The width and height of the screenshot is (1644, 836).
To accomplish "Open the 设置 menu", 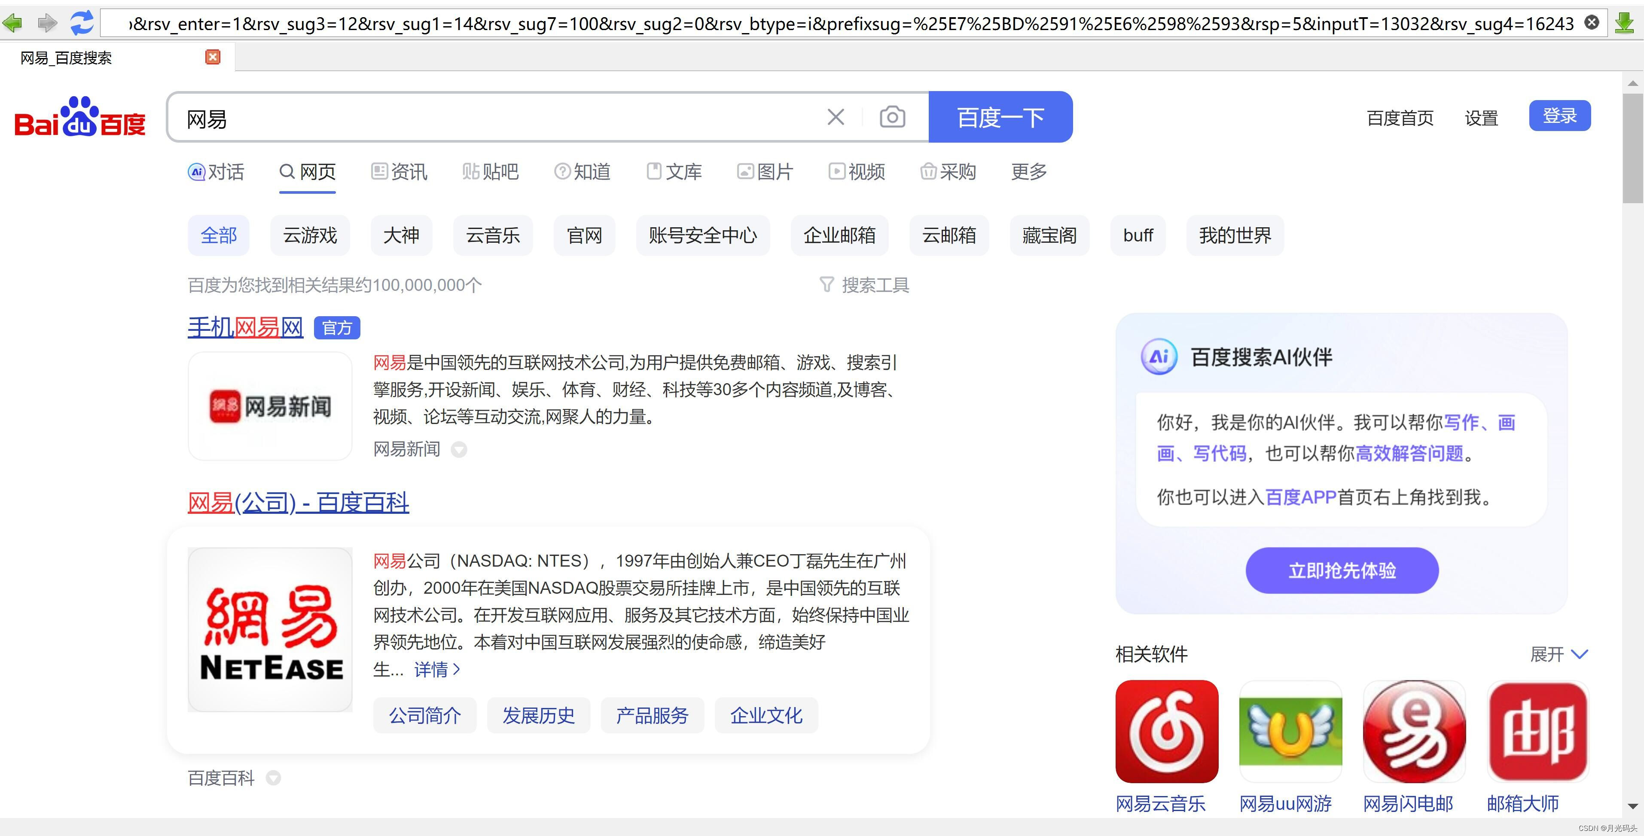I will point(1481,118).
